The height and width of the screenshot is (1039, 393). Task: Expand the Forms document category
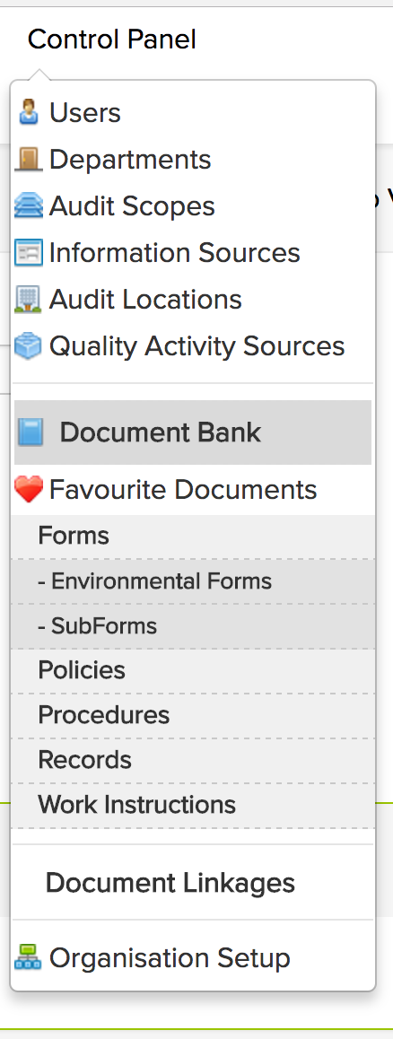pyautogui.click(x=192, y=536)
